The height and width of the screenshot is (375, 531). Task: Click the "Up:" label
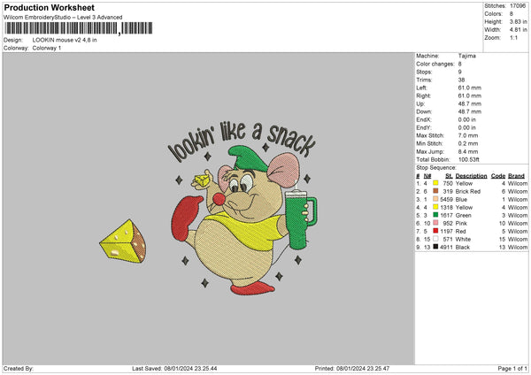[x=420, y=103]
